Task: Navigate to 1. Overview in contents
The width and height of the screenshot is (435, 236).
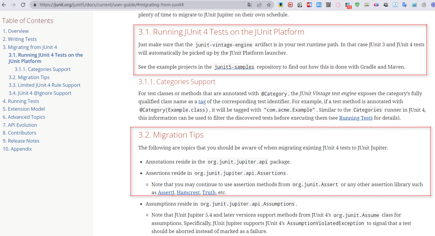Action: [x=16, y=31]
